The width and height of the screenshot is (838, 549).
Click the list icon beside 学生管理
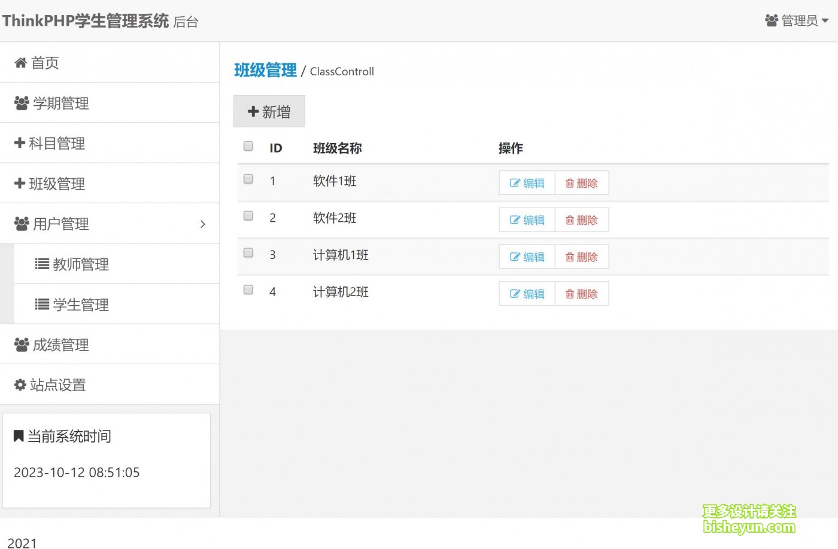[x=42, y=304]
